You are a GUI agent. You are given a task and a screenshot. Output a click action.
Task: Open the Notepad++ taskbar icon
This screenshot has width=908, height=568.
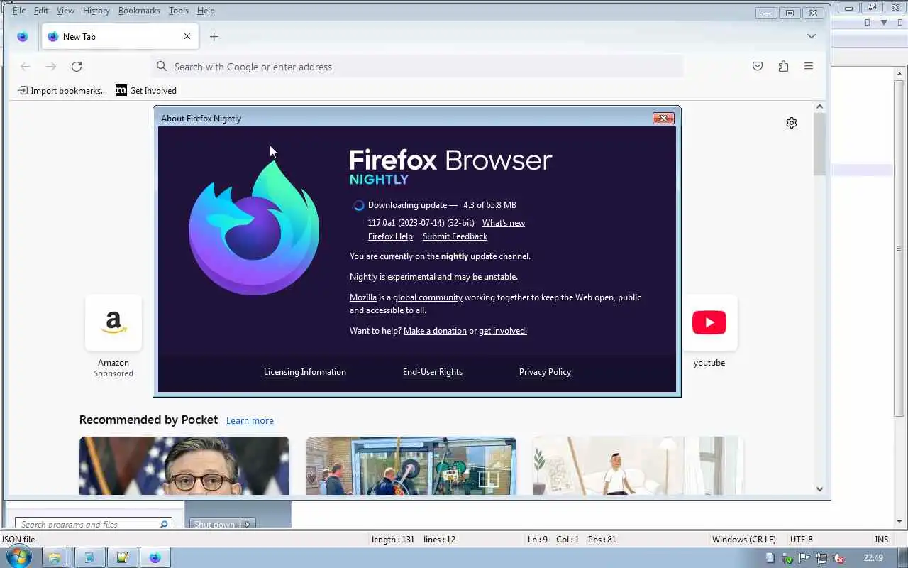click(122, 557)
